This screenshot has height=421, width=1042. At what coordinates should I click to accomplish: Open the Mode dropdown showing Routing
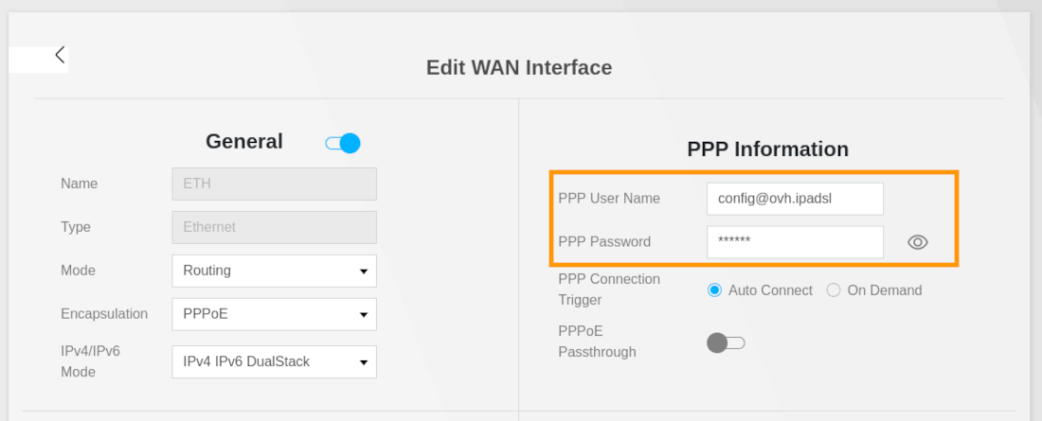coord(274,271)
